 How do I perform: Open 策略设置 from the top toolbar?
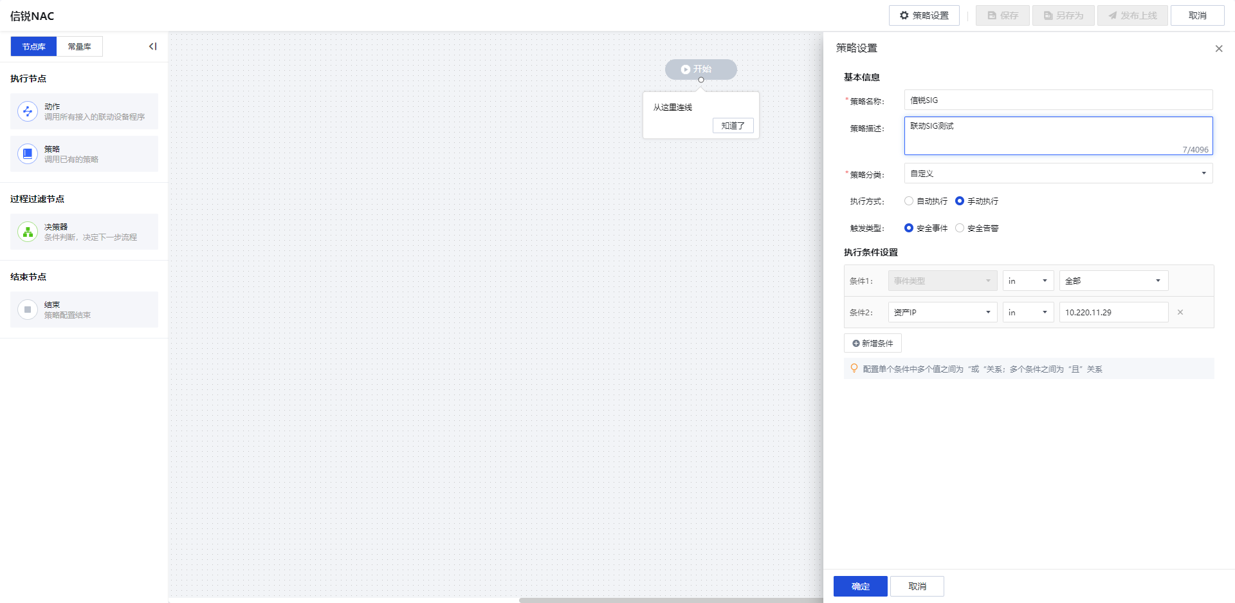[x=924, y=15]
